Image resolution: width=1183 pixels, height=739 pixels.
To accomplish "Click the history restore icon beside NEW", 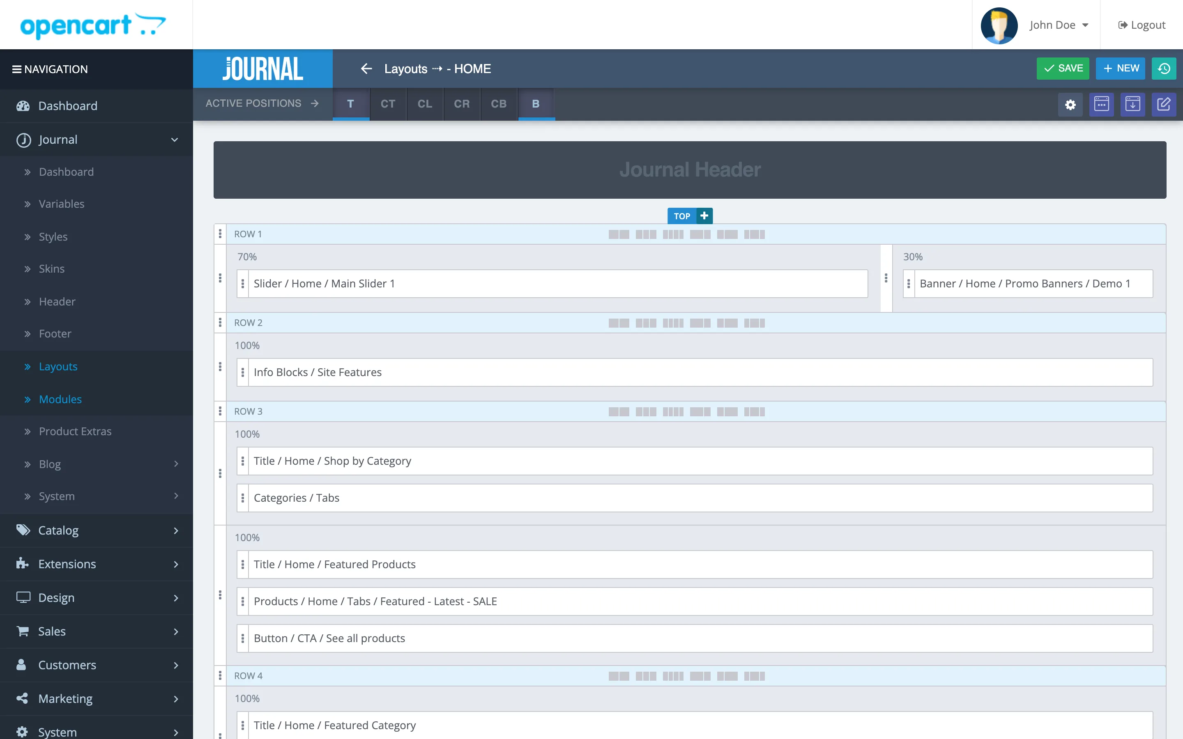I will click(x=1163, y=69).
